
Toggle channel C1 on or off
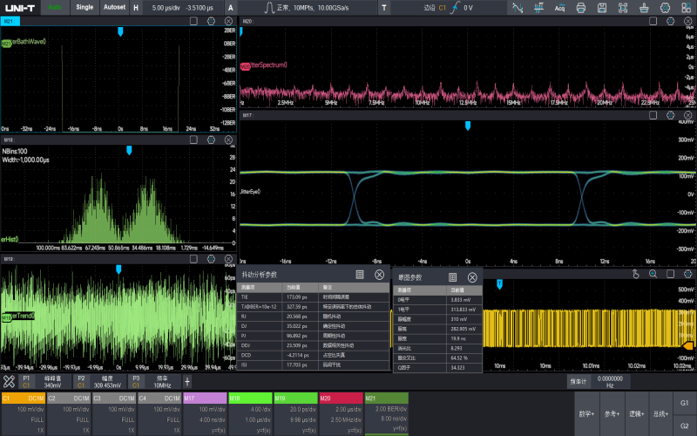tap(23, 398)
